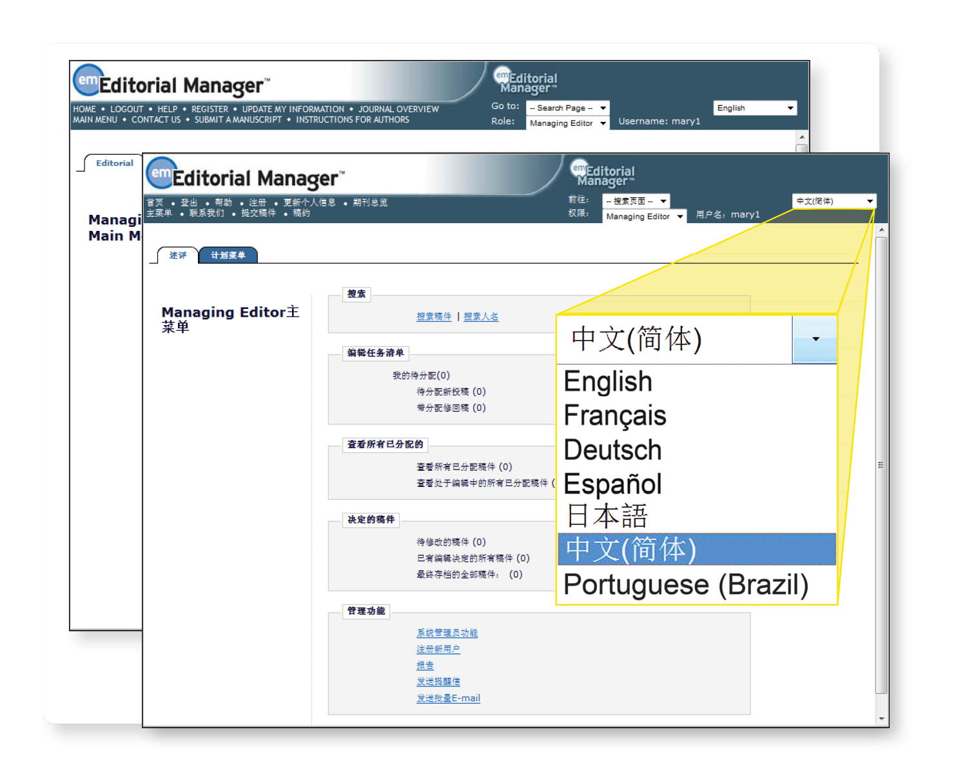This screenshot has width=967, height=774.
Task: Open the 中文(简体) language dropdown in the header
Action: 834,201
